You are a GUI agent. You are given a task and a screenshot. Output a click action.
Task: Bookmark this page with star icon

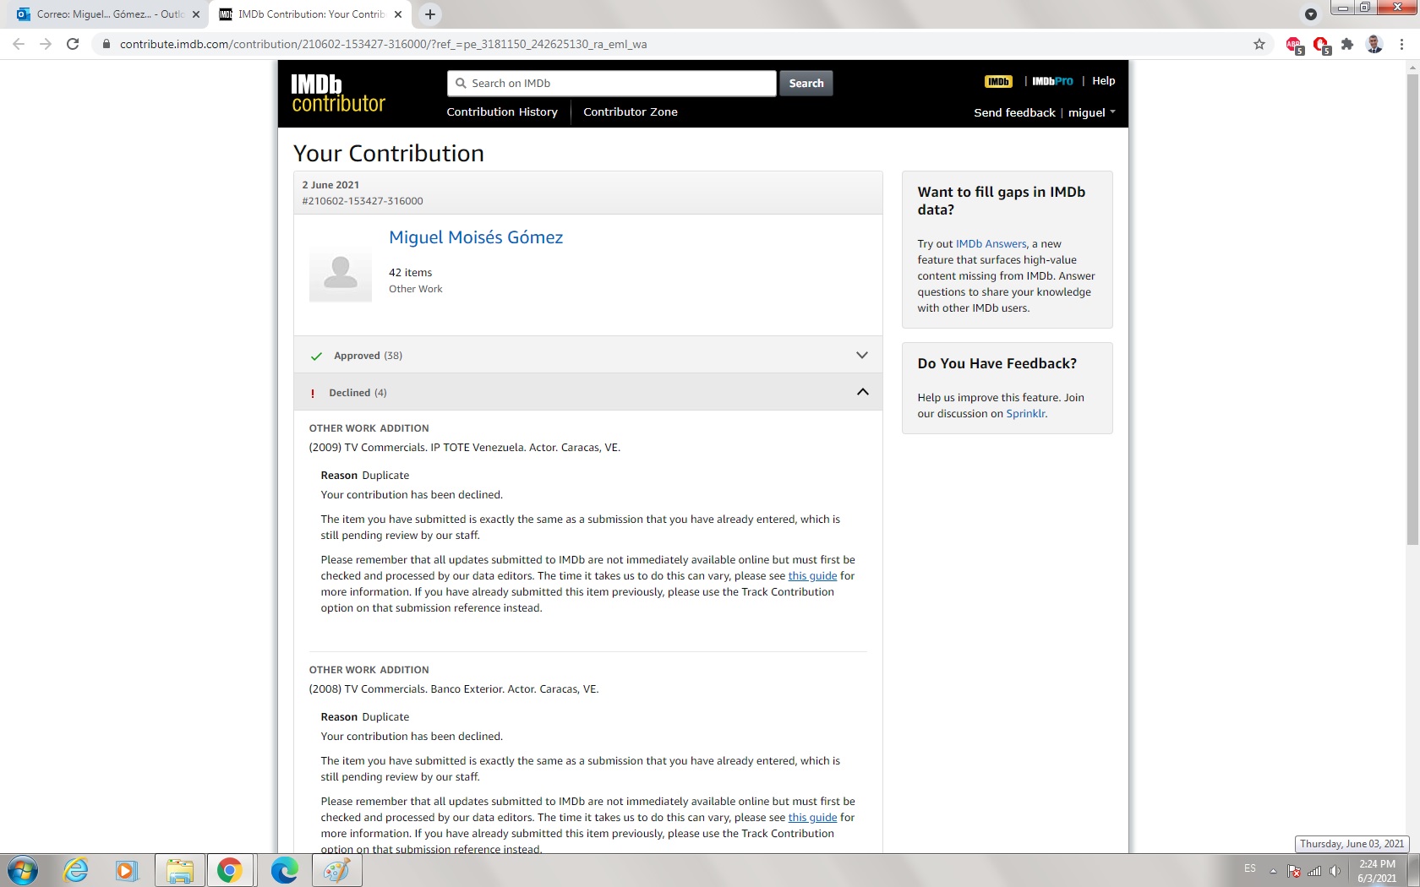click(x=1259, y=44)
